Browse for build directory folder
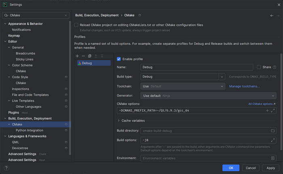 click(x=273, y=131)
